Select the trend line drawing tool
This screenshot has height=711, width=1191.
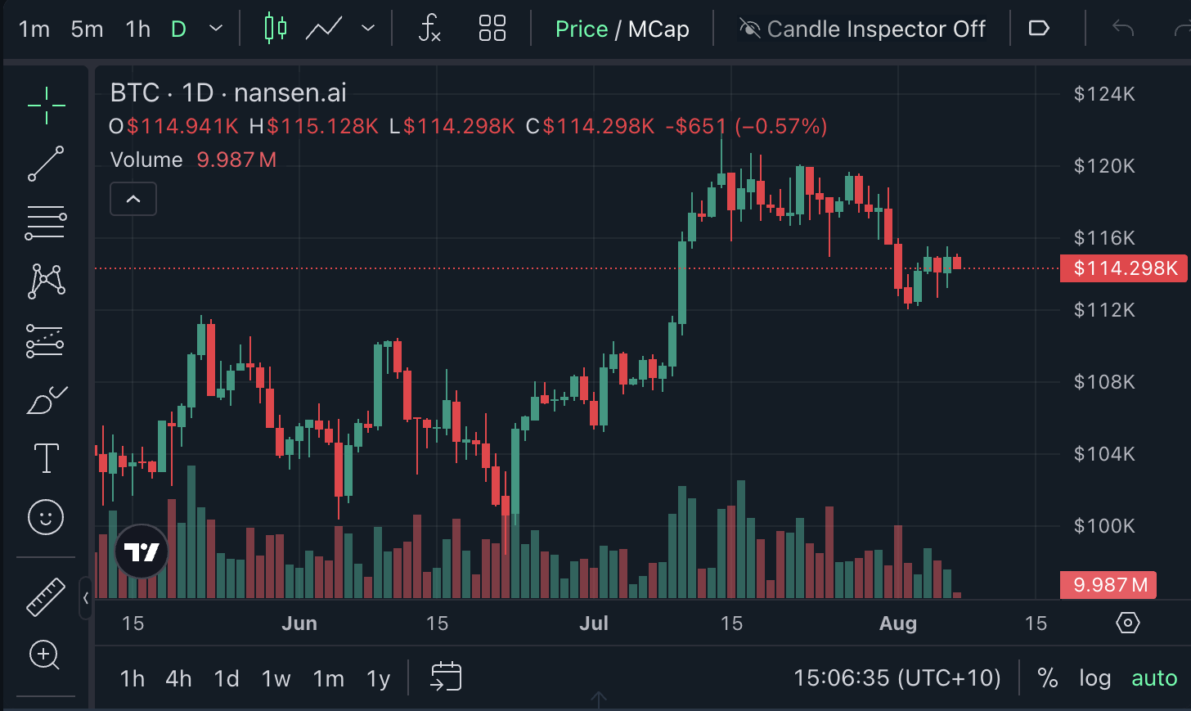46,163
